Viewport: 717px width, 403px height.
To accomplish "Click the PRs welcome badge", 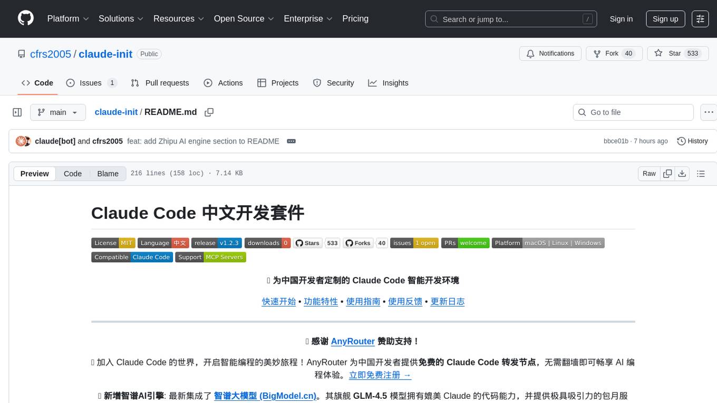I will 466,243.
